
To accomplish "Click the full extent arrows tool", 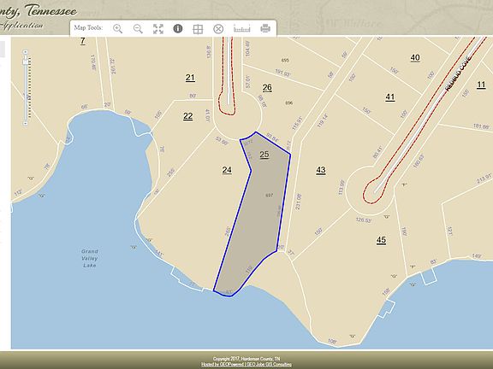I will coord(158,29).
